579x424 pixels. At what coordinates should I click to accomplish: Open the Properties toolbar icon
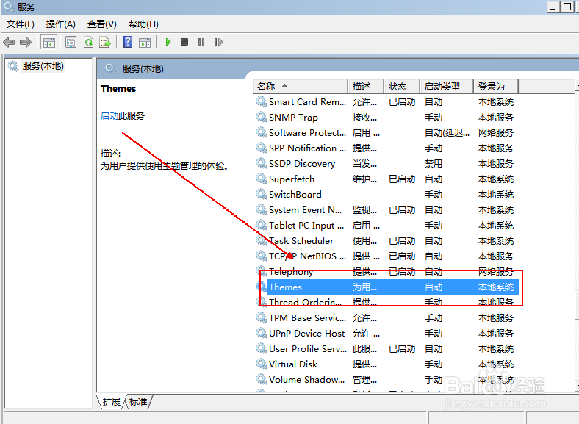71,42
